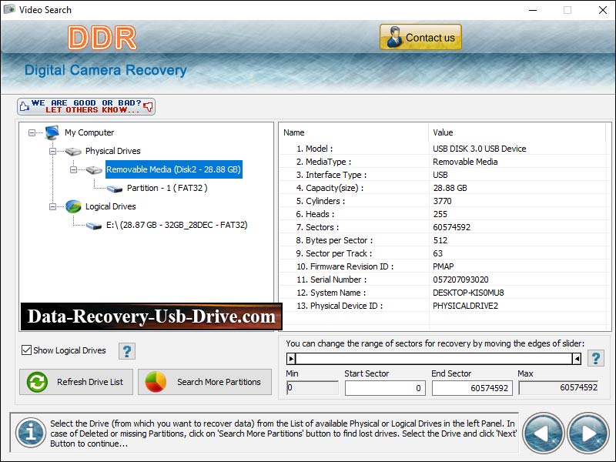Click the Physical Drives disk icon
616x462 pixels.
point(73,151)
